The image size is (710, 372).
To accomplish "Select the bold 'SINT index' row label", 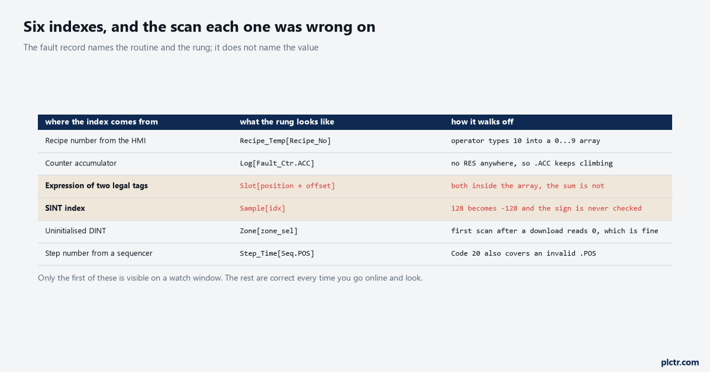I will pyautogui.click(x=66, y=208).
